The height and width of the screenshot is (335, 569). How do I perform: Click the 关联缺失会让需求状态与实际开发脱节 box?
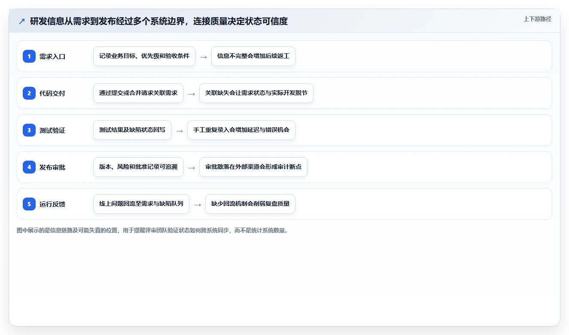coord(256,93)
